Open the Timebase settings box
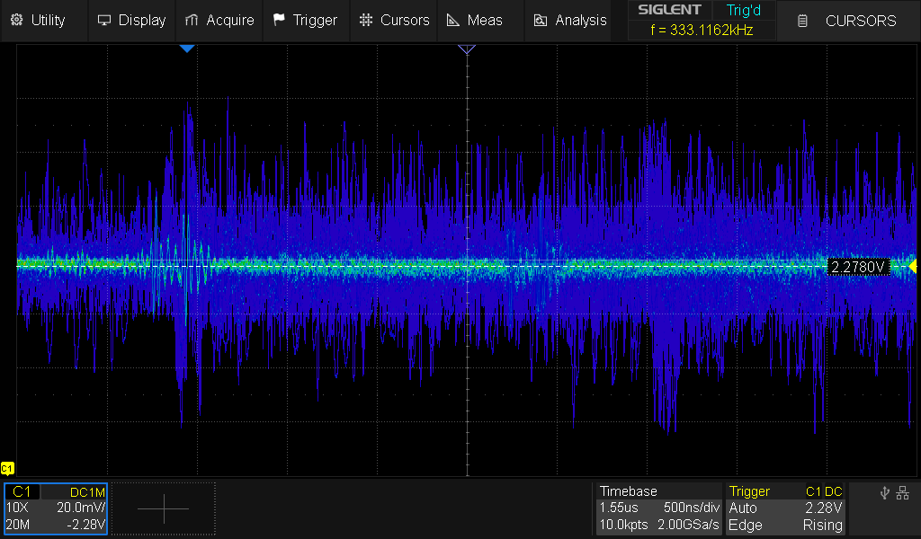Viewport: 921px width, 539px height. point(660,508)
